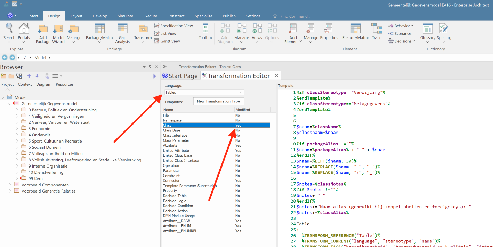Switch to the Start Page tab
Screen dimensions: 493x247
[x=180, y=76]
